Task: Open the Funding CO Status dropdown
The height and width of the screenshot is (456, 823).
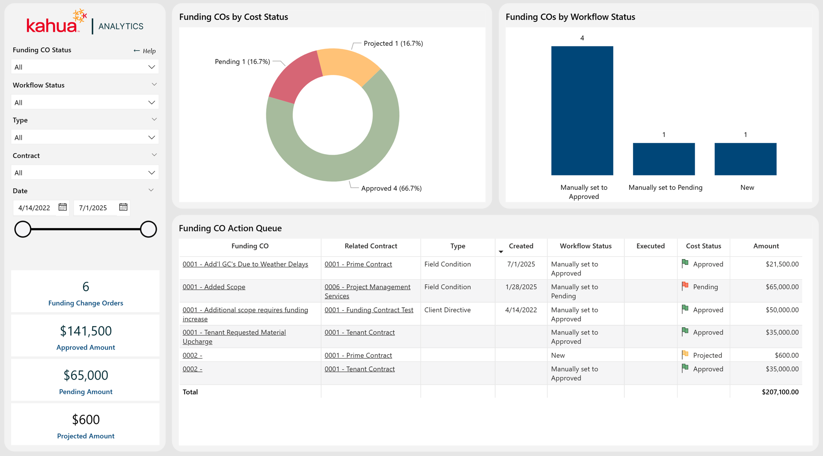Action: point(85,67)
